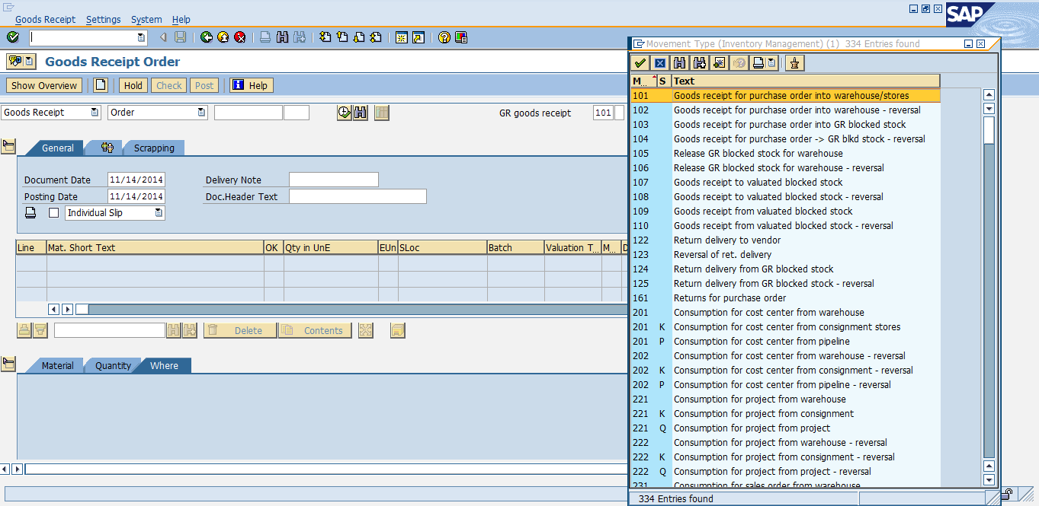Click the Print icon in main toolbar

pyautogui.click(x=265, y=37)
